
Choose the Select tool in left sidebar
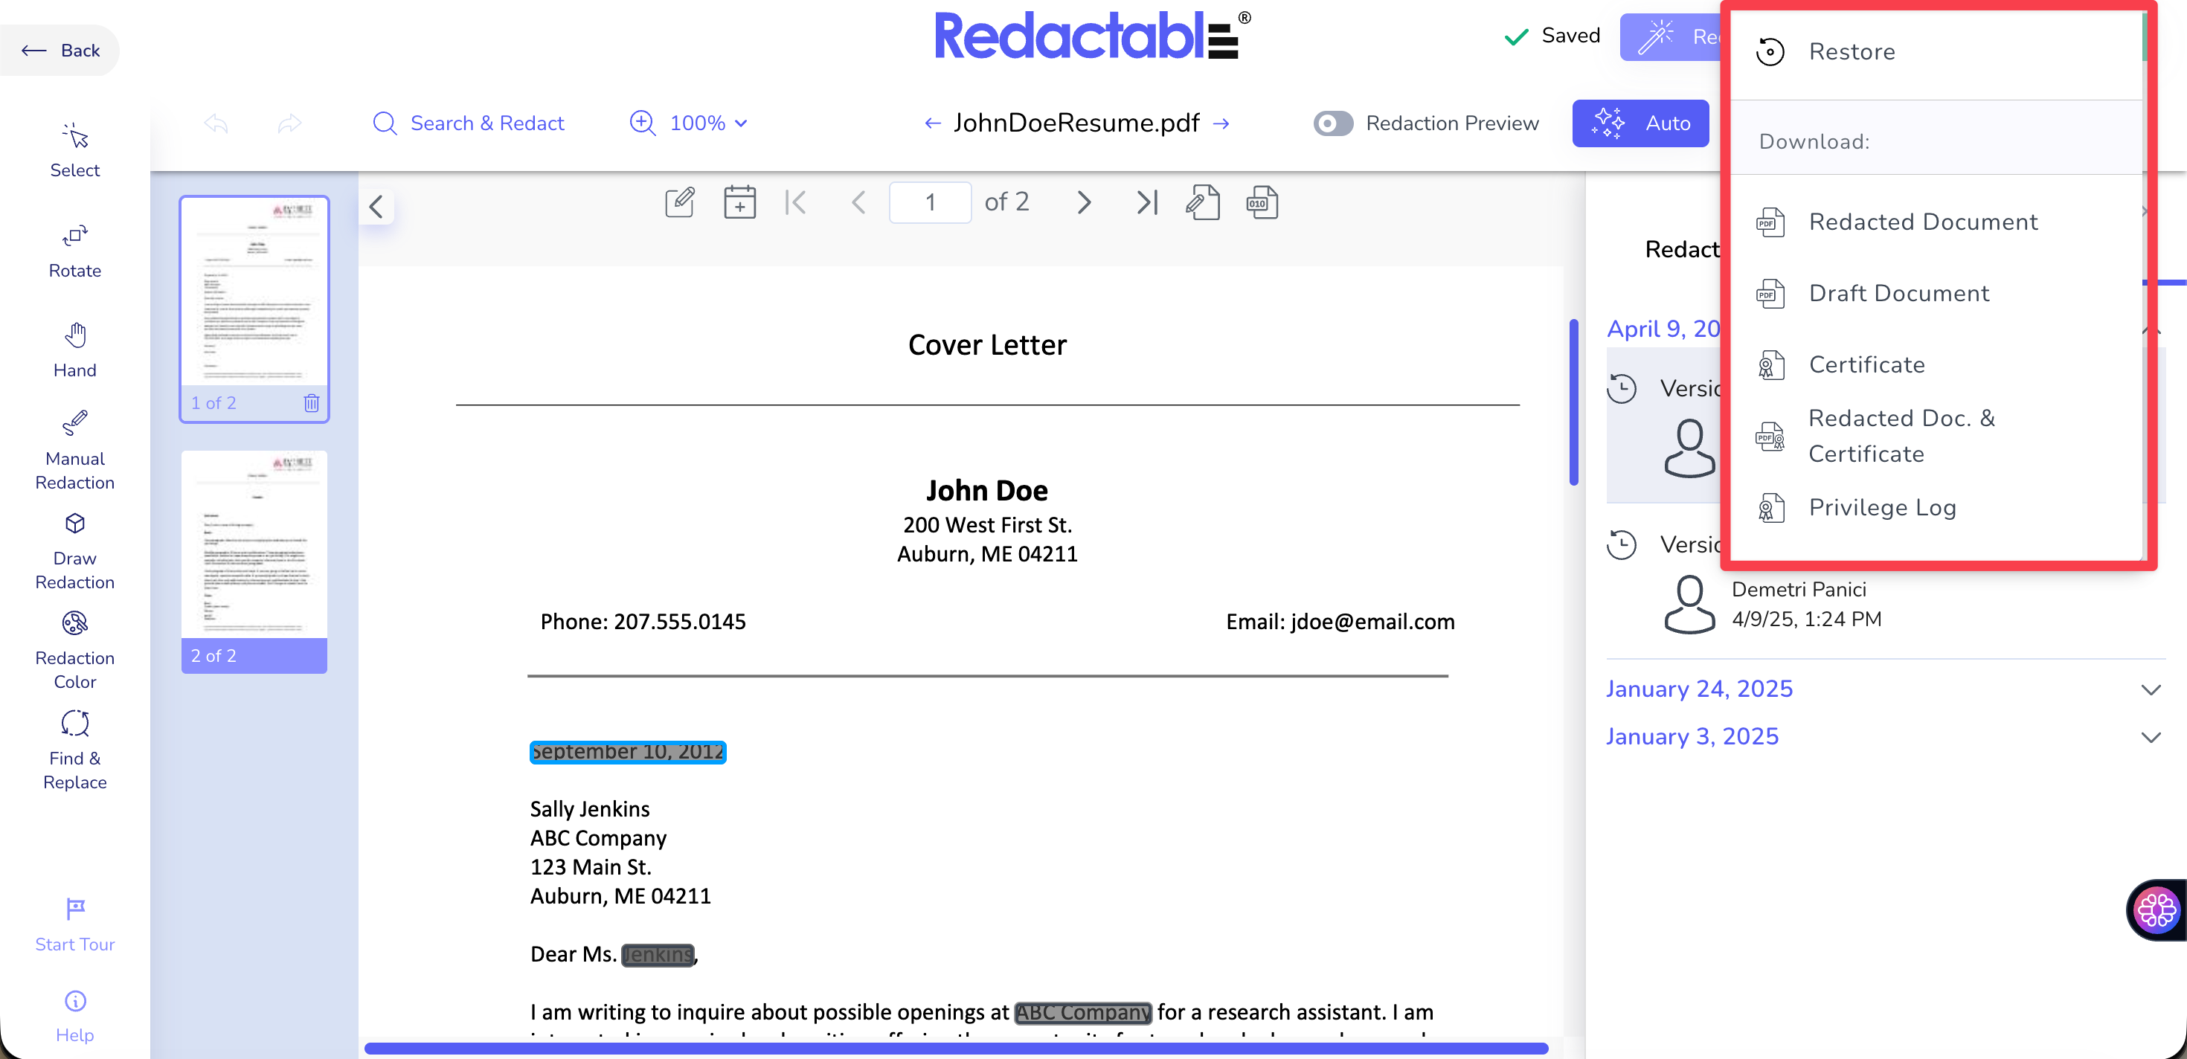point(74,151)
